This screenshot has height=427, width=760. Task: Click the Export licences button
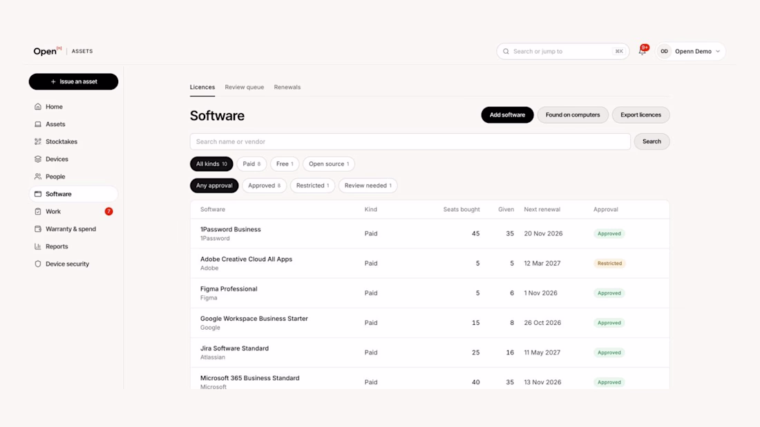[640, 115]
